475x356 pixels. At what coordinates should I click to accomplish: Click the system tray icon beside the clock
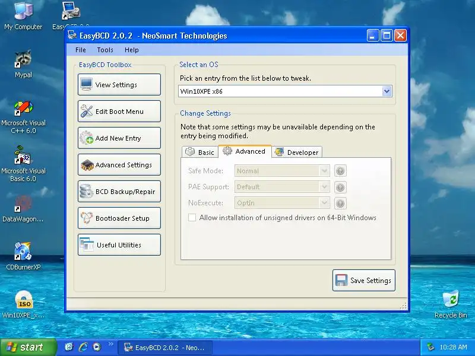pos(430,347)
